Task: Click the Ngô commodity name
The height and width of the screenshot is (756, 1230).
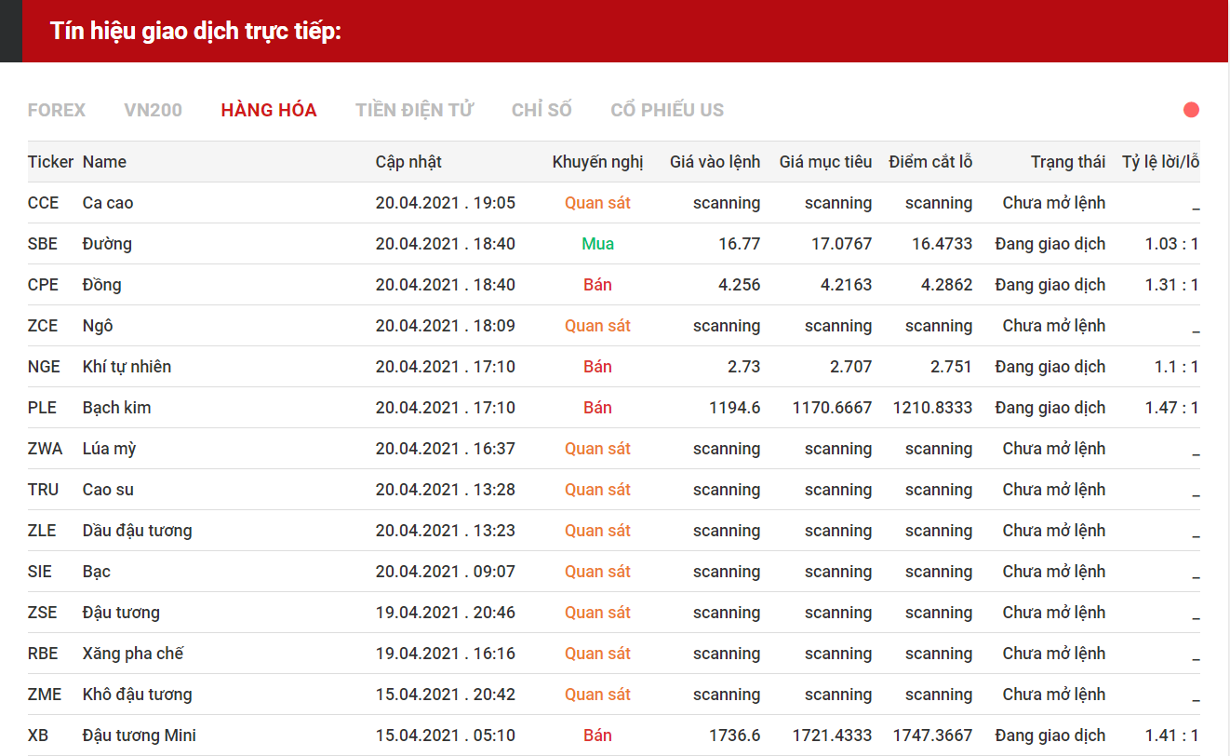Action: click(98, 326)
